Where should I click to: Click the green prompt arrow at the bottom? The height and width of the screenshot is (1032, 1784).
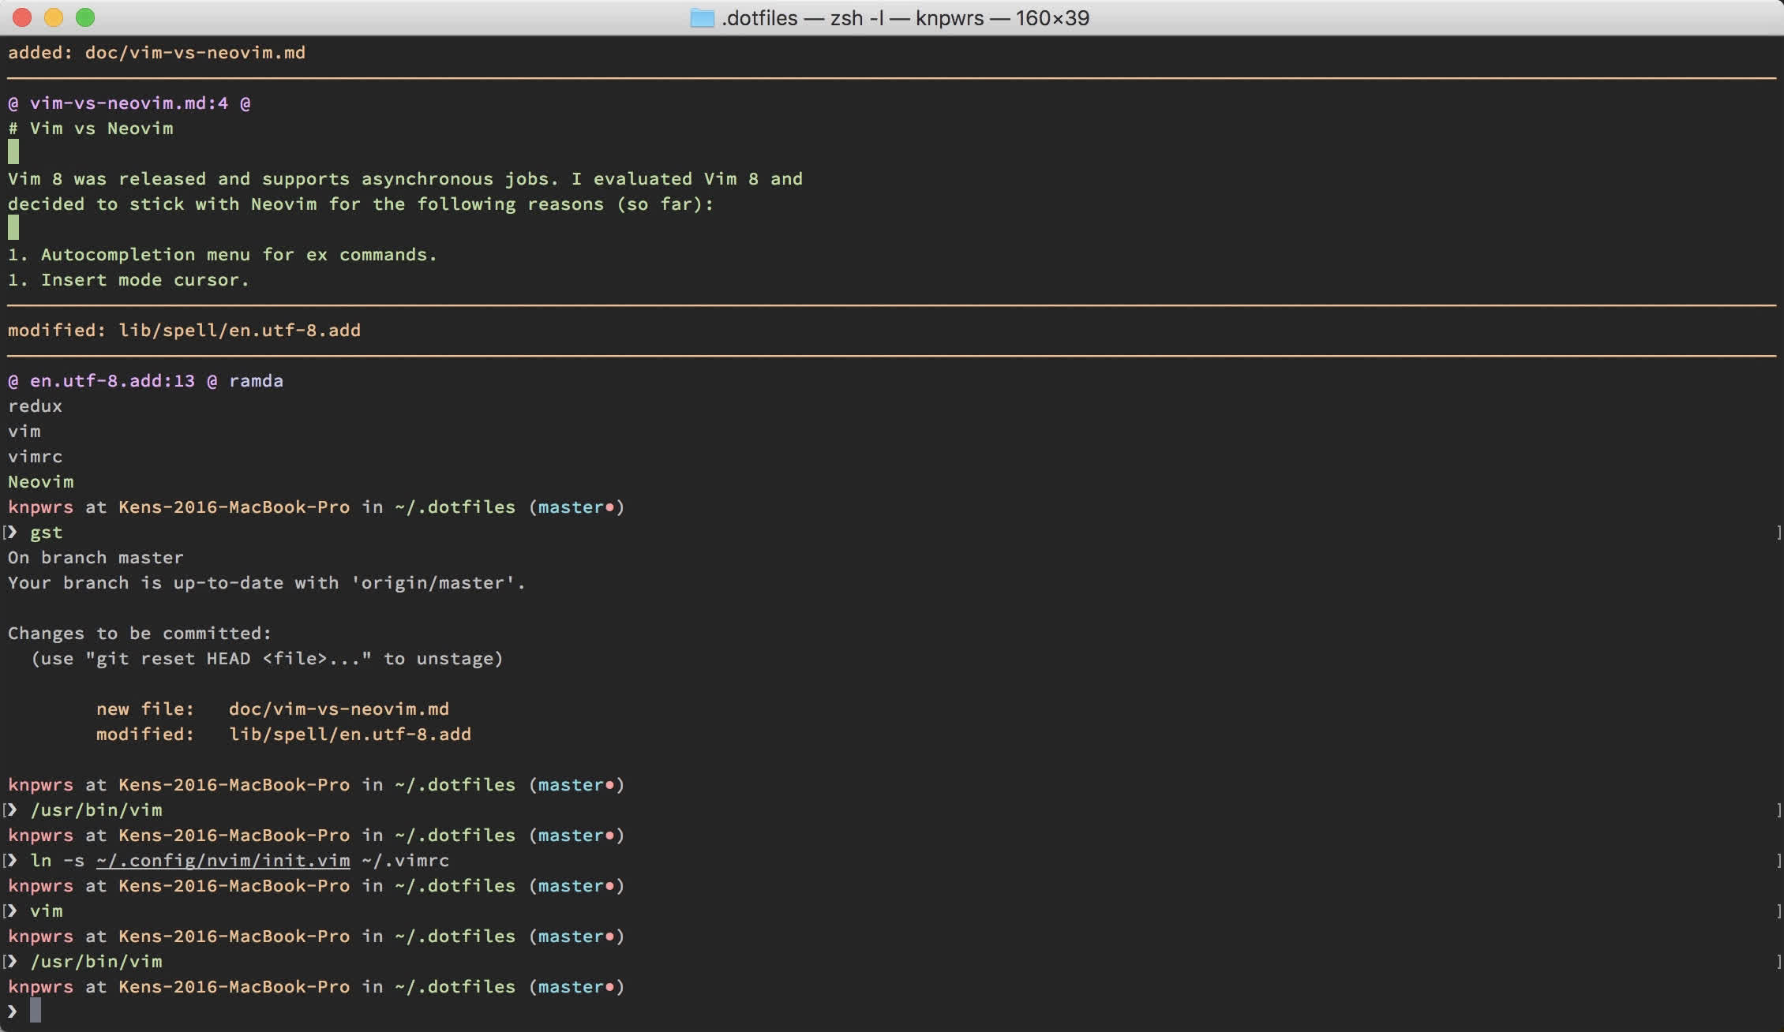(11, 1011)
